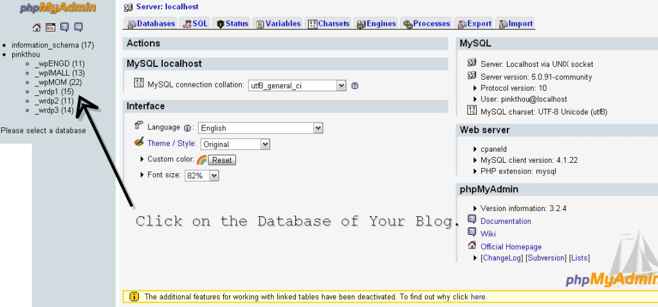This screenshot has width=658, height=307.
Task: Expand the User pinkthou@localhost arrow
Action: tap(475, 100)
